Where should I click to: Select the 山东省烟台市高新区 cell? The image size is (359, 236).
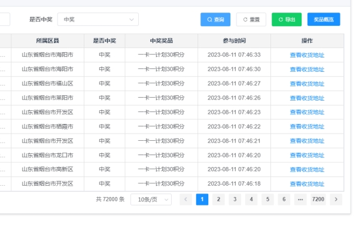(x=47, y=170)
